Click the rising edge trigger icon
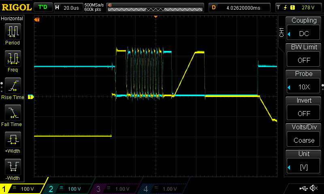 (286, 8)
